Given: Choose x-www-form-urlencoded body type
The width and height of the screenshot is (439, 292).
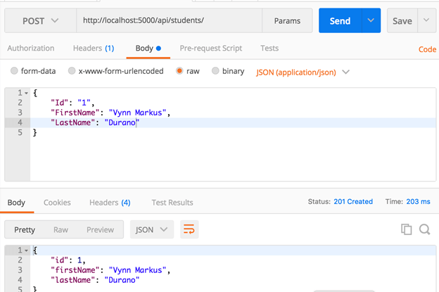Looking at the screenshot, I should (72, 71).
